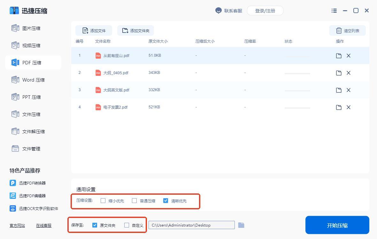377x239 pixels.
Task: Toggle 原文件夹 save location checkbox
Action: 95,225
